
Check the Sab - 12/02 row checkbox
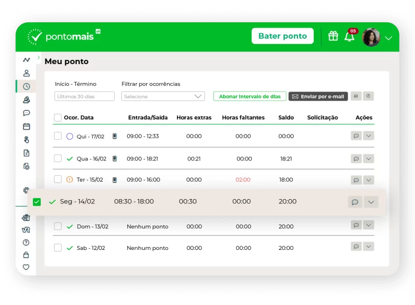(58, 248)
